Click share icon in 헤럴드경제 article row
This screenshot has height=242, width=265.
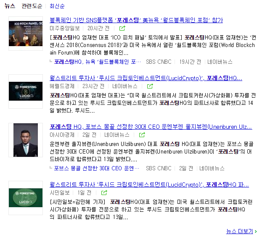(x=150, y=86)
